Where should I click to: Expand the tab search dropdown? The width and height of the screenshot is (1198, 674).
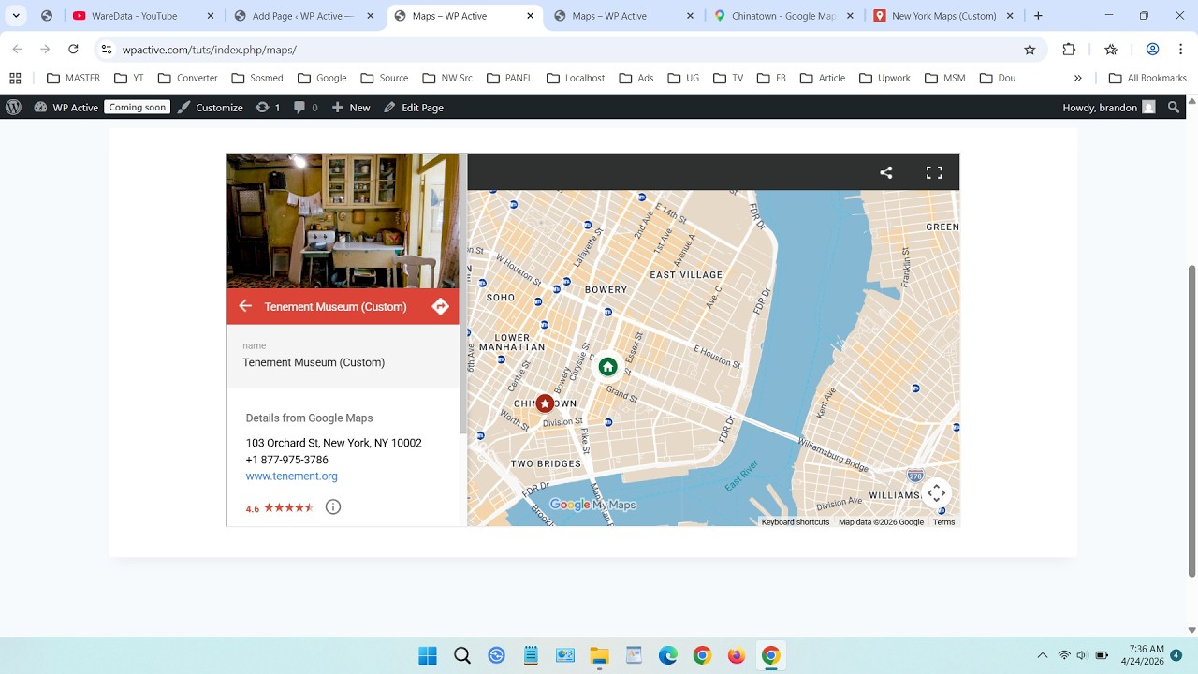[x=16, y=16]
